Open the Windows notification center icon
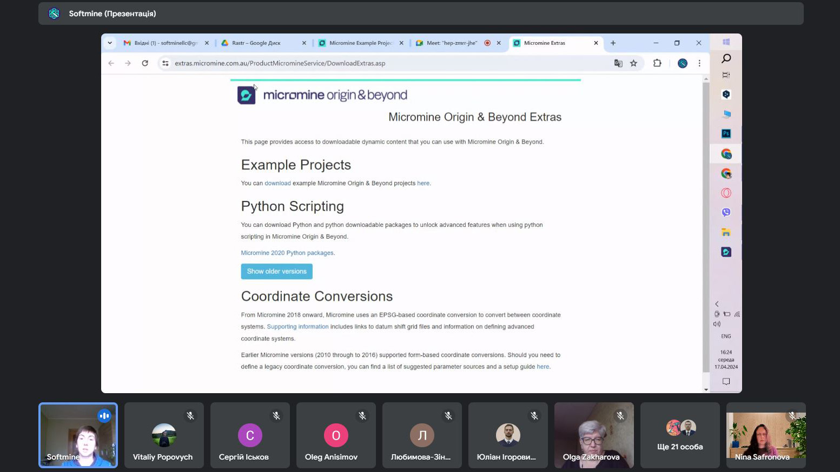840x472 pixels. 726,381
